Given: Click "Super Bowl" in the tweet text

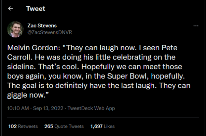Looking at the screenshot, I should [x=127, y=76].
